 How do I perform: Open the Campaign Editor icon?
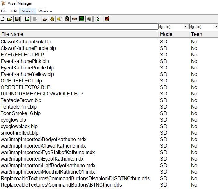(x=74, y=19)
